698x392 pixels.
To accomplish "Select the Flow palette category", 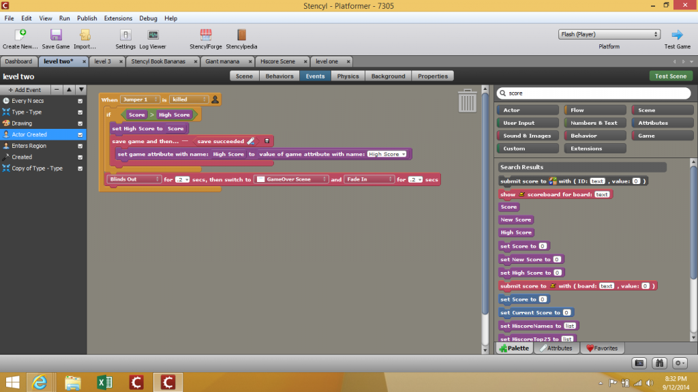I will click(594, 110).
